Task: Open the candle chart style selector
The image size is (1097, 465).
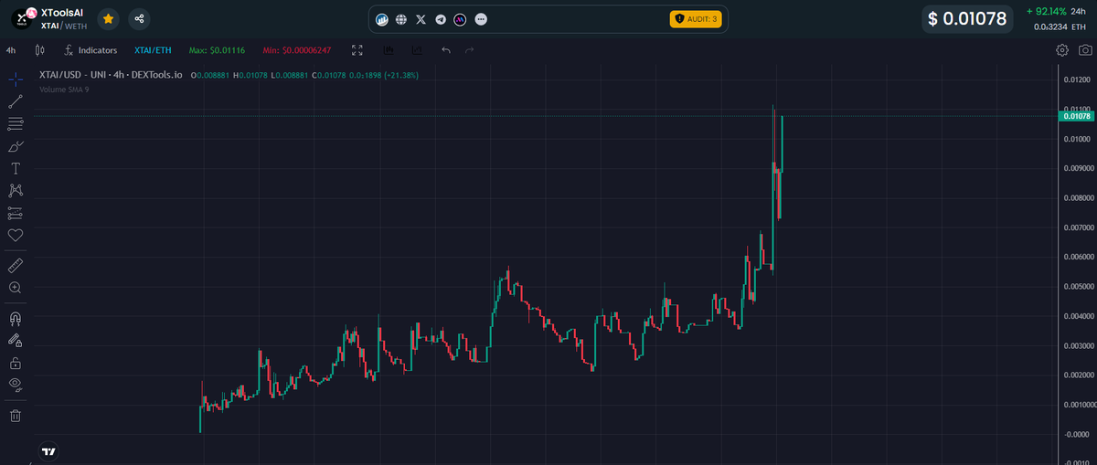Action: click(40, 50)
